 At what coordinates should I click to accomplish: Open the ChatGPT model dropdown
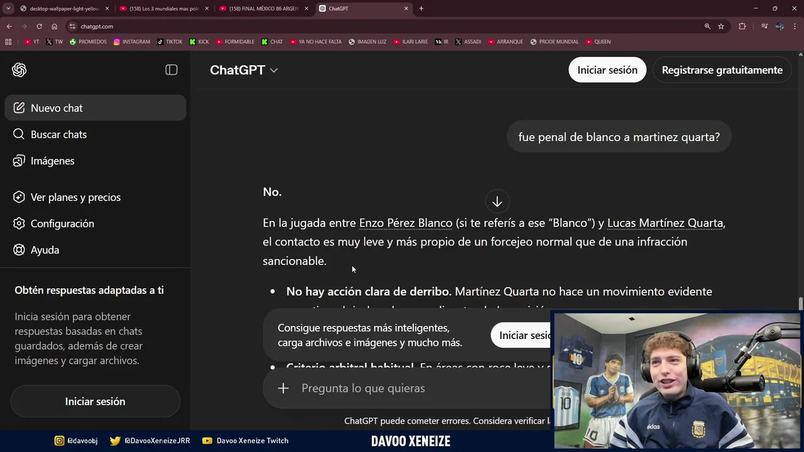244,70
